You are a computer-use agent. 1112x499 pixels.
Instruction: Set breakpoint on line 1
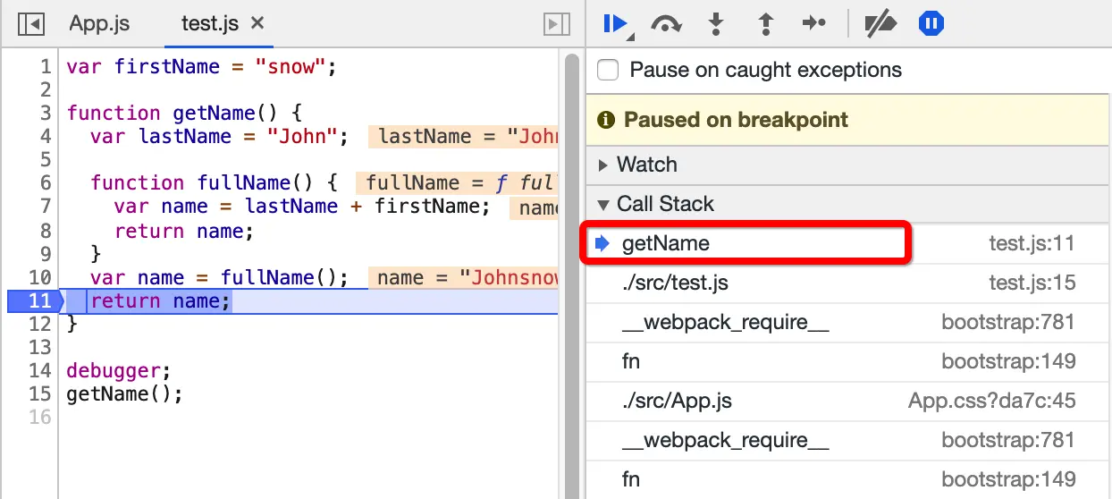pyautogui.click(x=46, y=66)
